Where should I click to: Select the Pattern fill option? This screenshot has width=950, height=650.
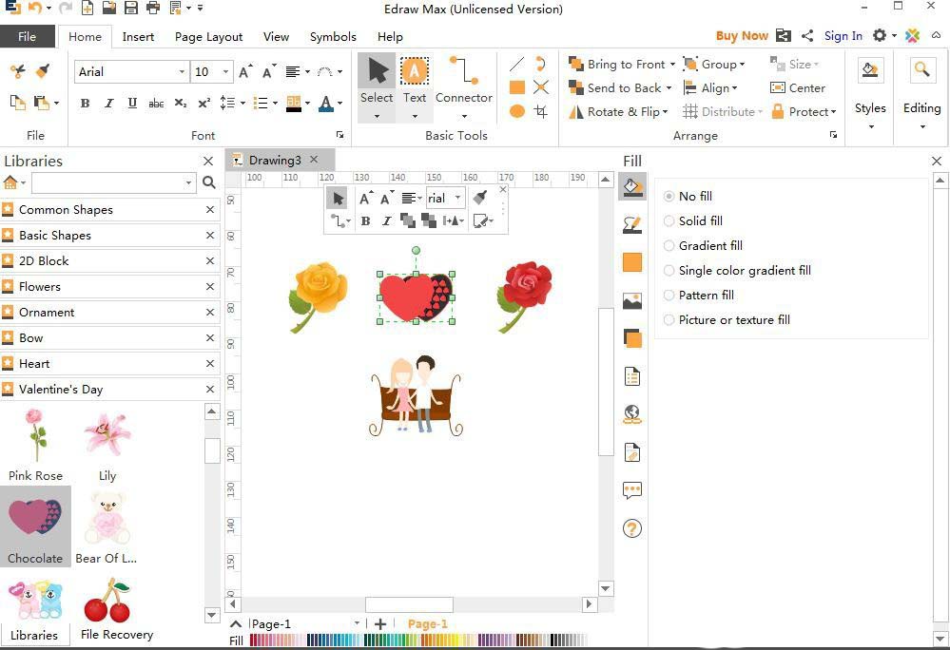pyautogui.click(x=699, y=296)
